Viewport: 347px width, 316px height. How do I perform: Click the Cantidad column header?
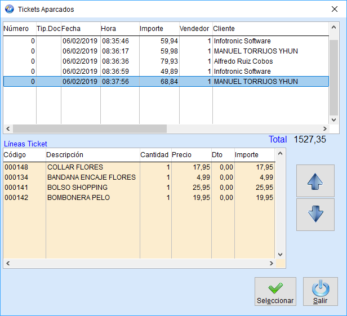pos(155,155)
